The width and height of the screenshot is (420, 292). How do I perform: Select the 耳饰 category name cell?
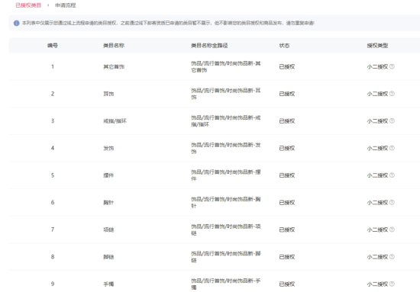(x=108, y=94)
